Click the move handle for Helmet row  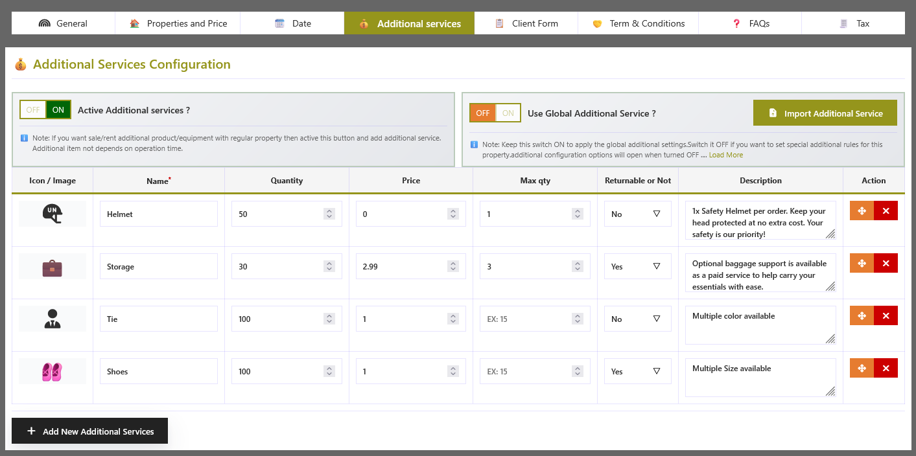point(862,211)
